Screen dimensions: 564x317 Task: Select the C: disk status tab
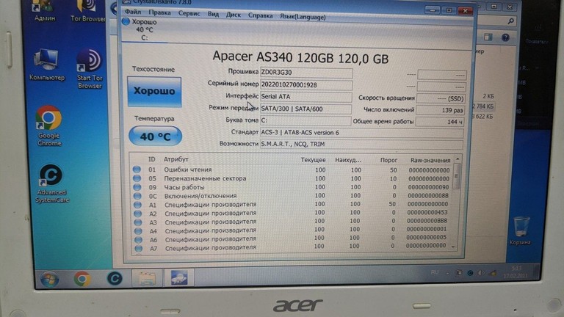point(144,30)
